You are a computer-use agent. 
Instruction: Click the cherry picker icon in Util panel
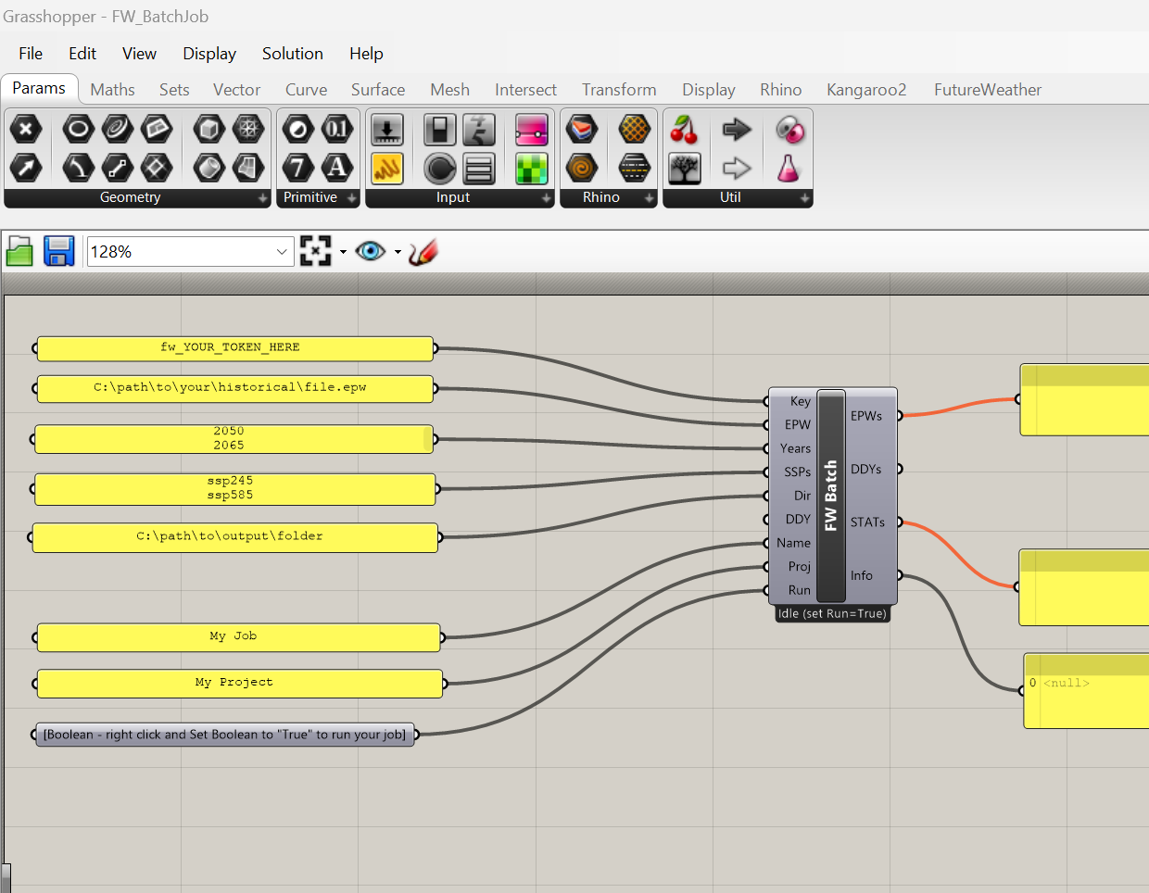(684, 130)
